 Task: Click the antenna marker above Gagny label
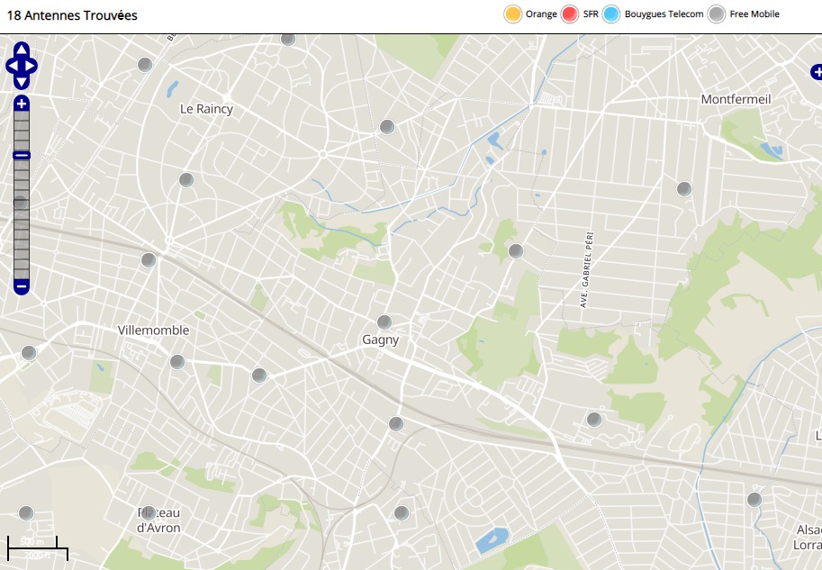click(384, 322)
